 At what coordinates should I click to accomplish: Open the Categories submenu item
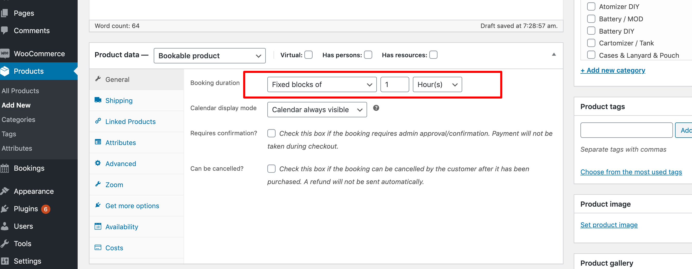point(18,119)
